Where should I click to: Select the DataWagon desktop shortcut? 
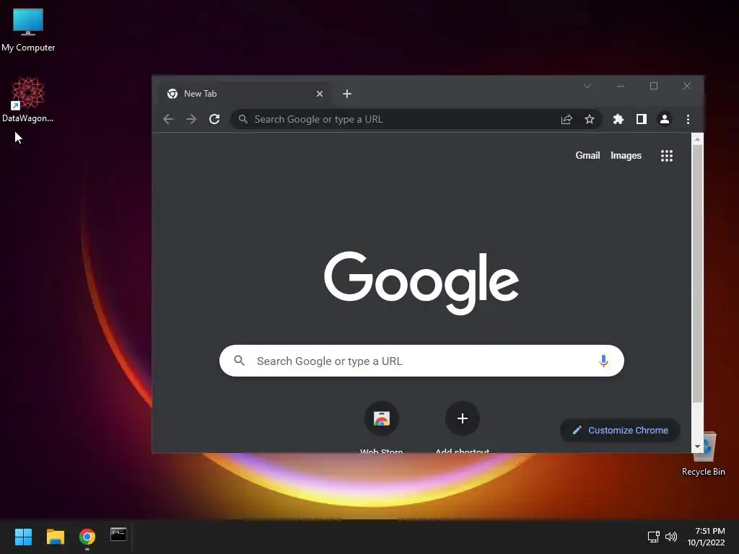pos(28,100)
